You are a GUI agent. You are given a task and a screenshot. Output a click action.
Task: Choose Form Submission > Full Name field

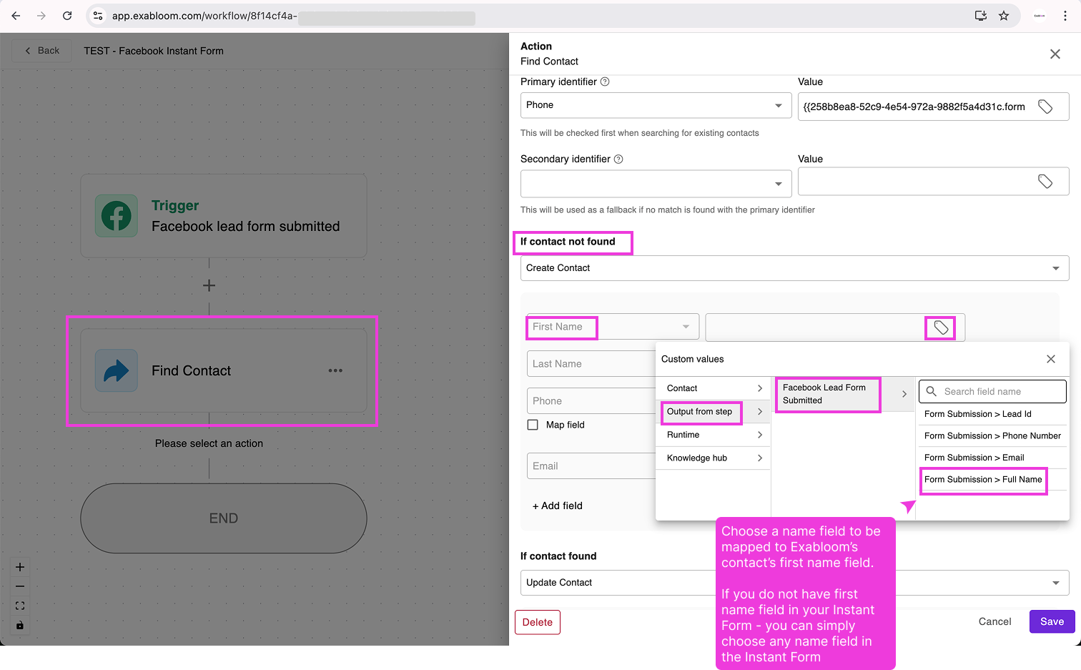click(983, 480)
